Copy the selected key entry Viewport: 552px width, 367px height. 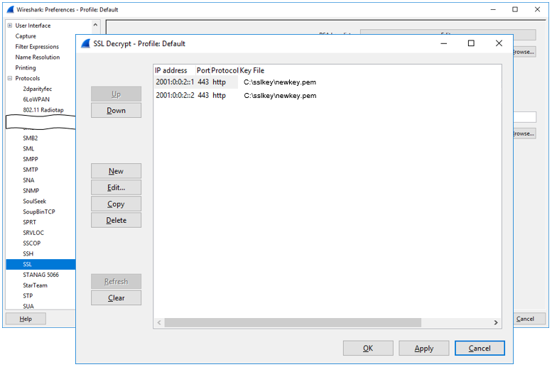coord(117,204)
